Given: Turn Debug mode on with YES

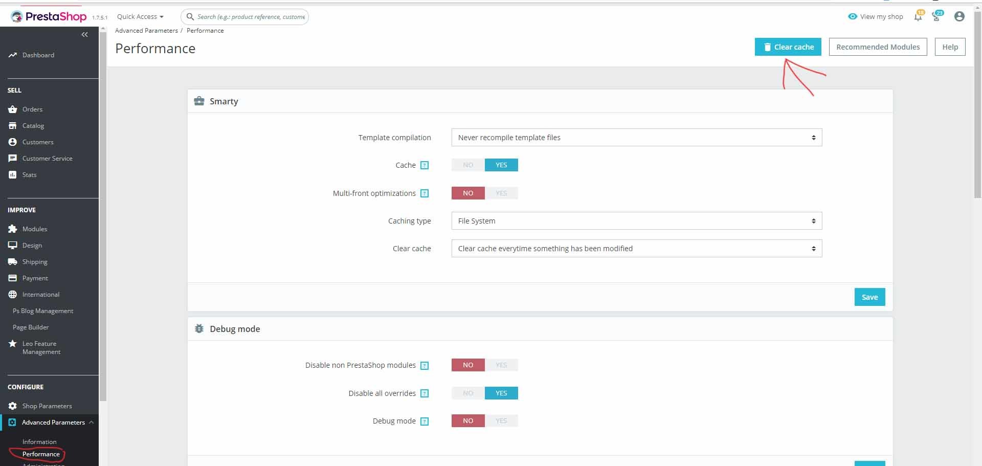Looking at the screenshot, I should click(x=501, y=420).
